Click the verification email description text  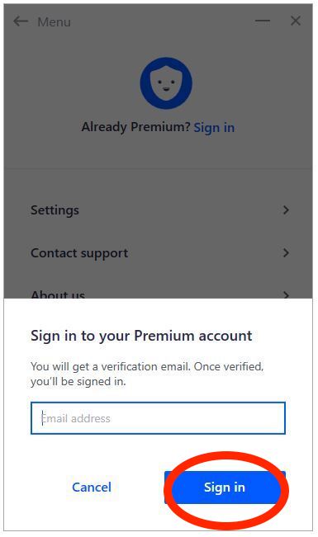click(x=147, y=374)
